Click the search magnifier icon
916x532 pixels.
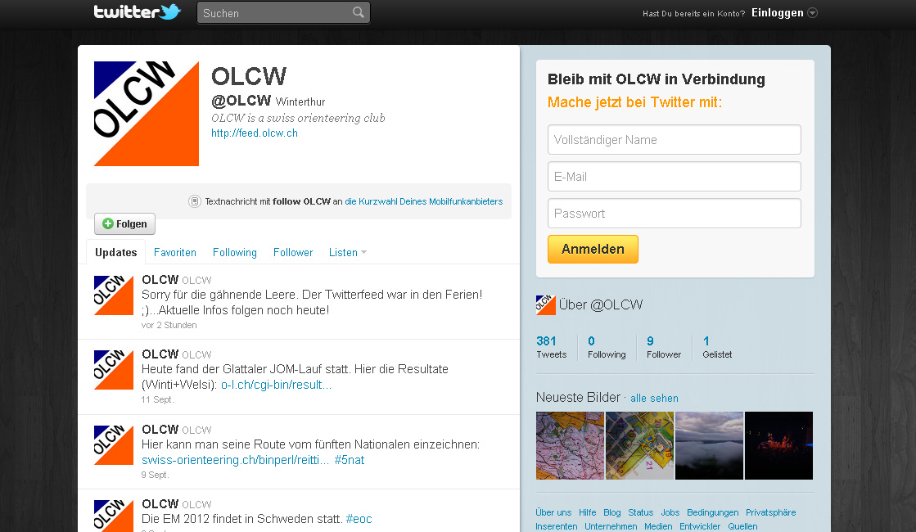[358, 12]
